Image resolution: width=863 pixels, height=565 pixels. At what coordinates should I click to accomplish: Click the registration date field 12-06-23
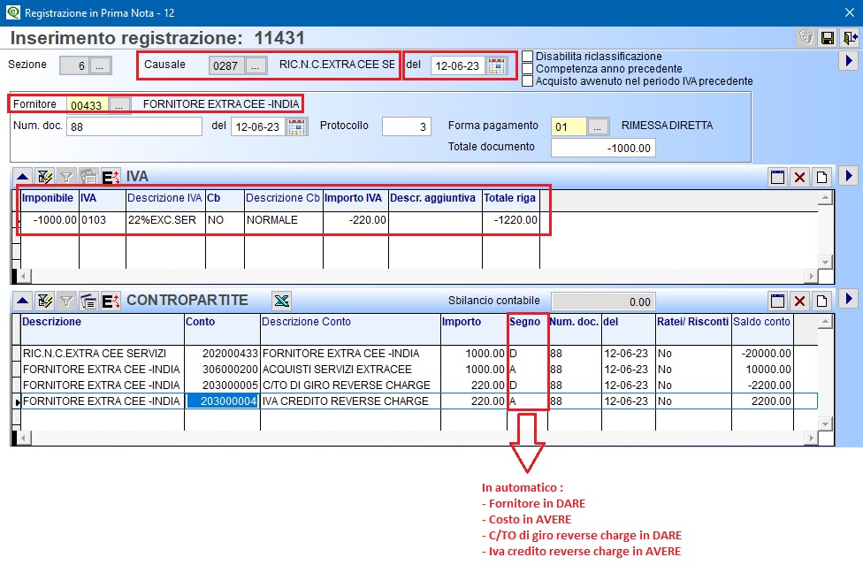tap(458, 66)
